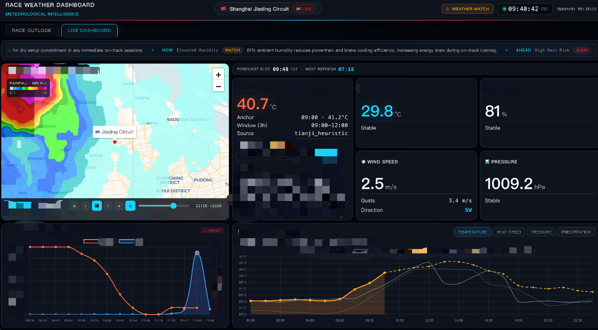Image resolution: width=598 pixels, height=330 pixels.
Task: Click the Jiading Circuit map marker
Action: 114,142
